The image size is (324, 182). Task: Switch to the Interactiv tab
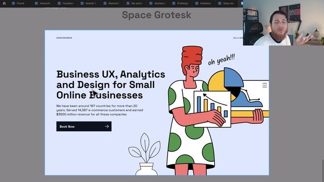[x=43, y=4]
